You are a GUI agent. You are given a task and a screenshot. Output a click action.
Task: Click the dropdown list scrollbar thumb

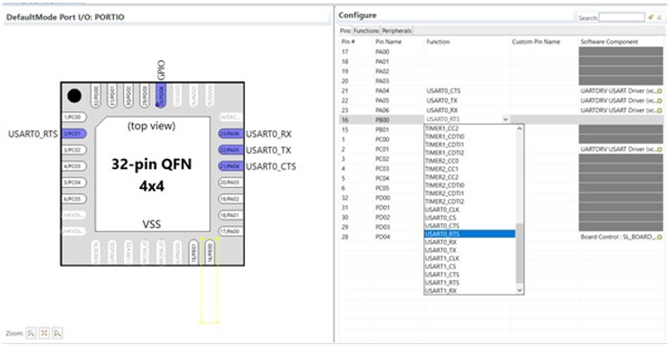pos(519,252)
